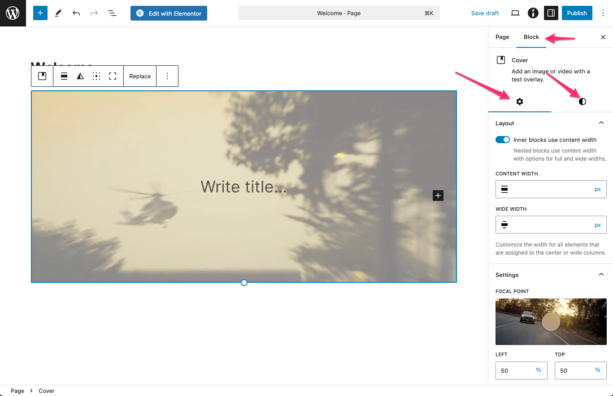Collapse the Settings section
The height and width of the screenshot is (396, 613).
[x=601, y=275]
